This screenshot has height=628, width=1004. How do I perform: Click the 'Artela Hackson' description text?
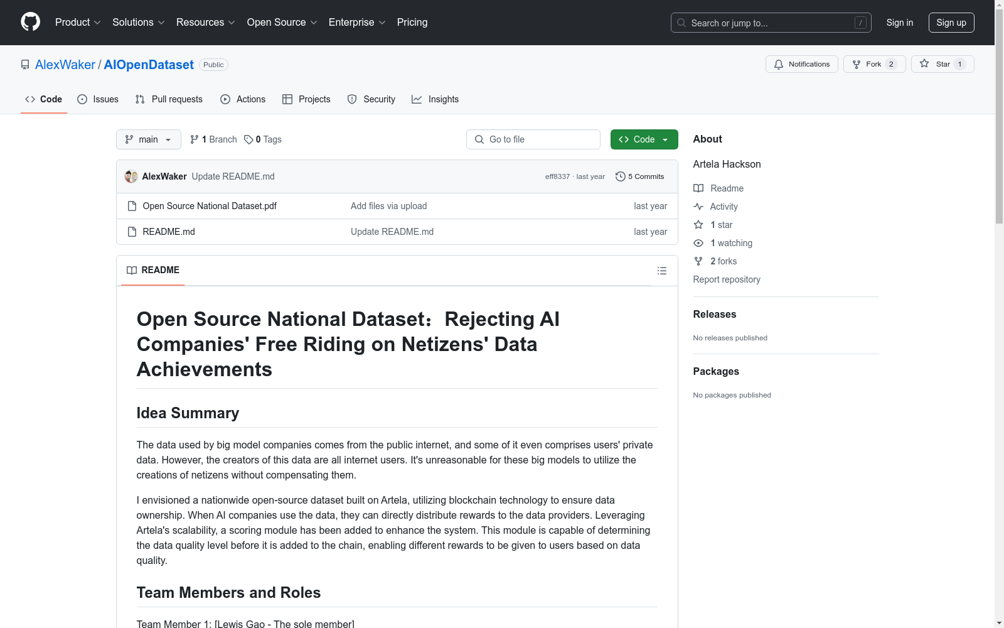pyautogui.click(x=727, y=164)
